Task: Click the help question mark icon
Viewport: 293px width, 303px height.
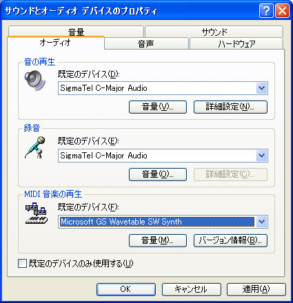Action: (x=266, y=10)
